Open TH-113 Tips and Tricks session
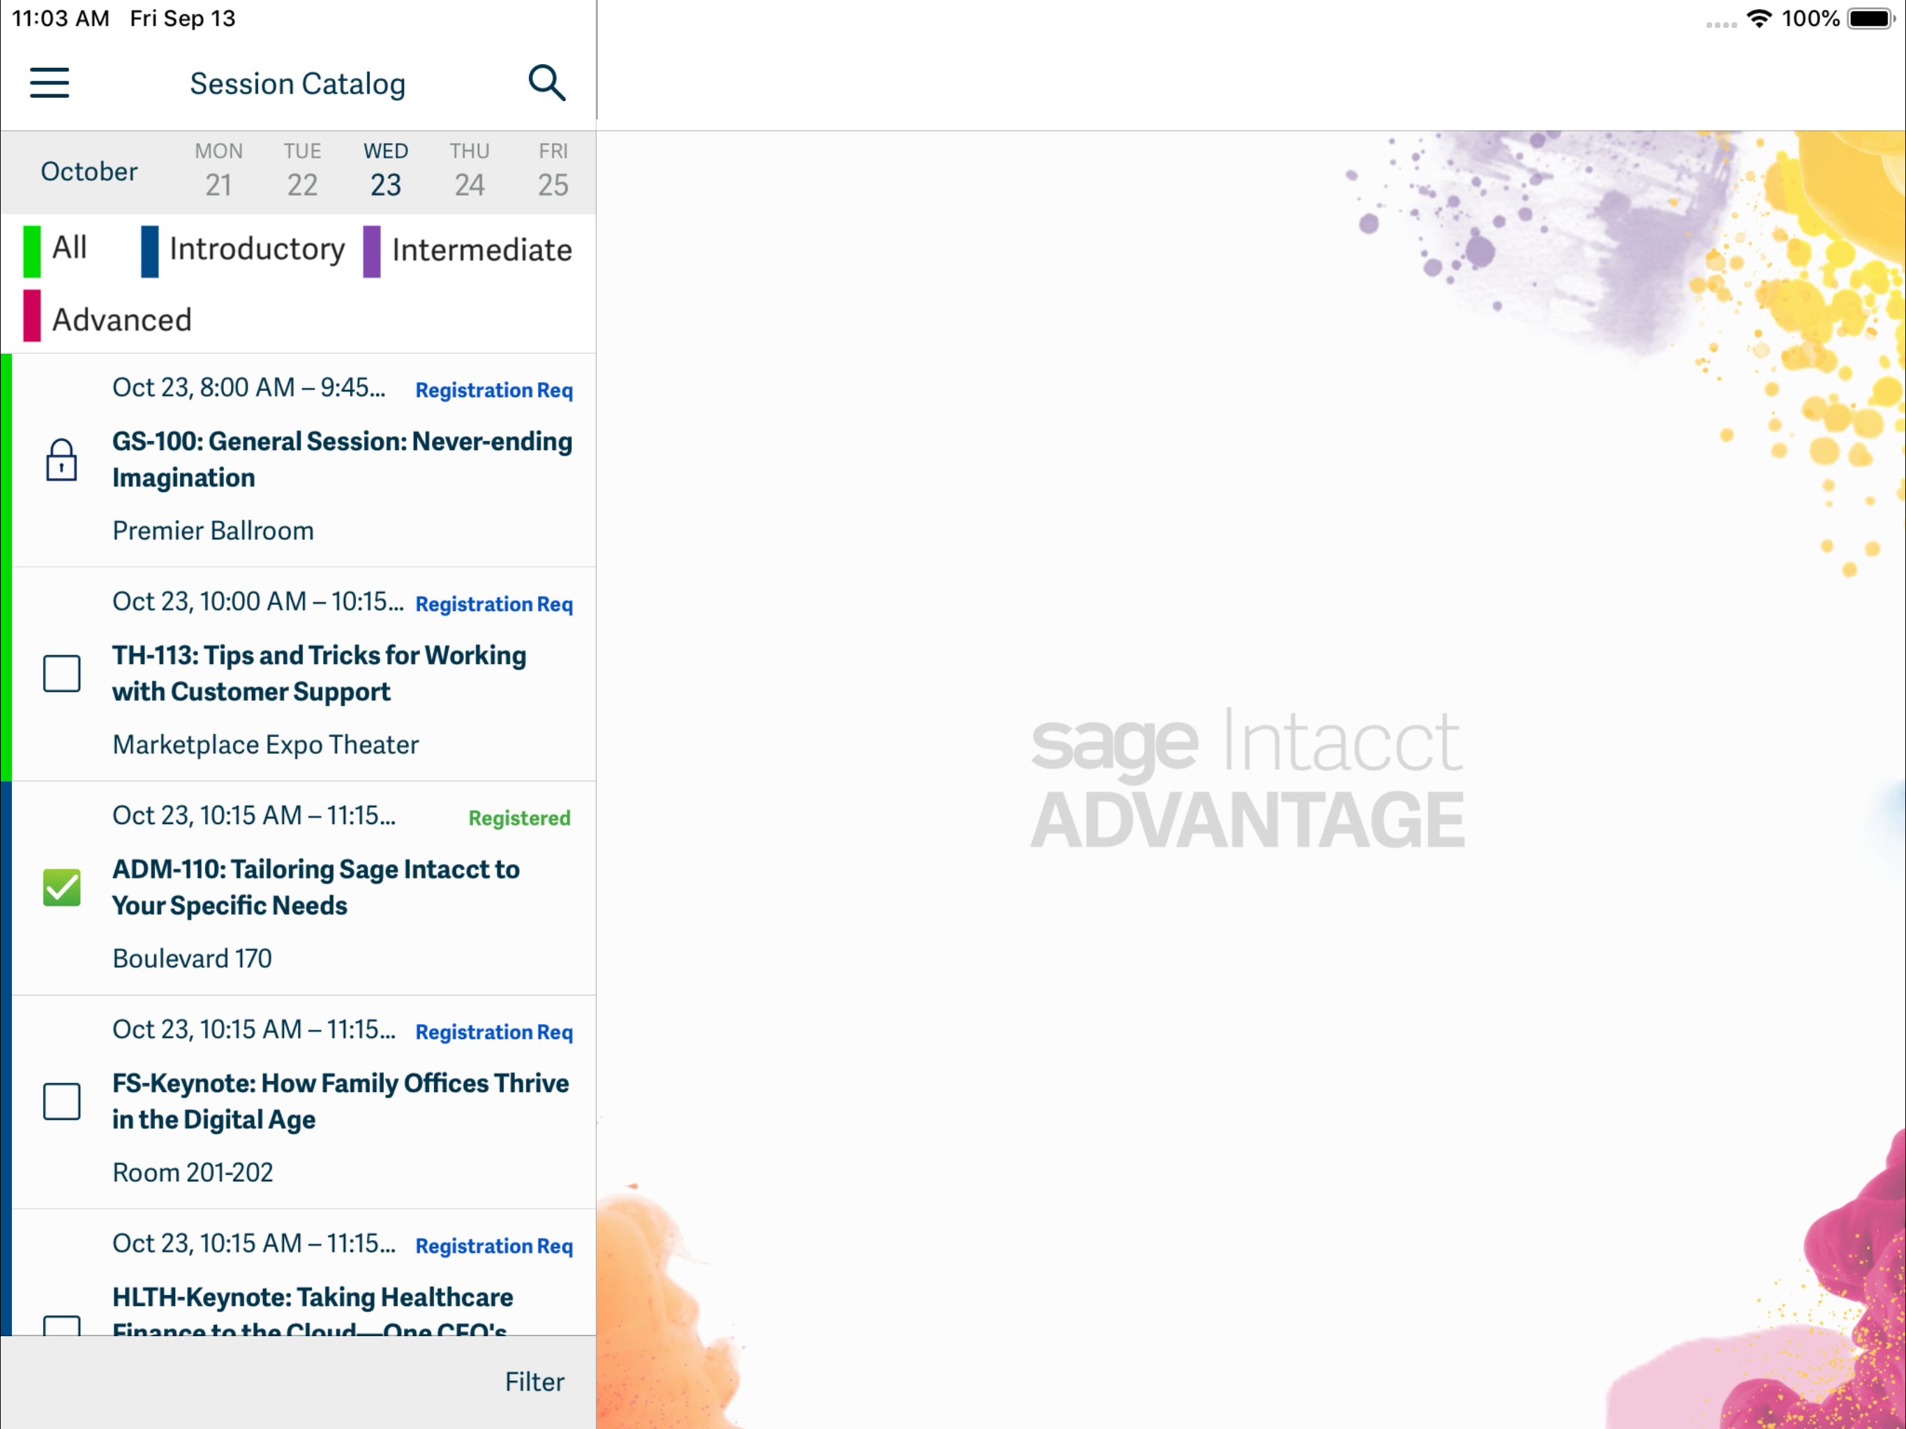The image size is (1906, 1429). [319, 673]
